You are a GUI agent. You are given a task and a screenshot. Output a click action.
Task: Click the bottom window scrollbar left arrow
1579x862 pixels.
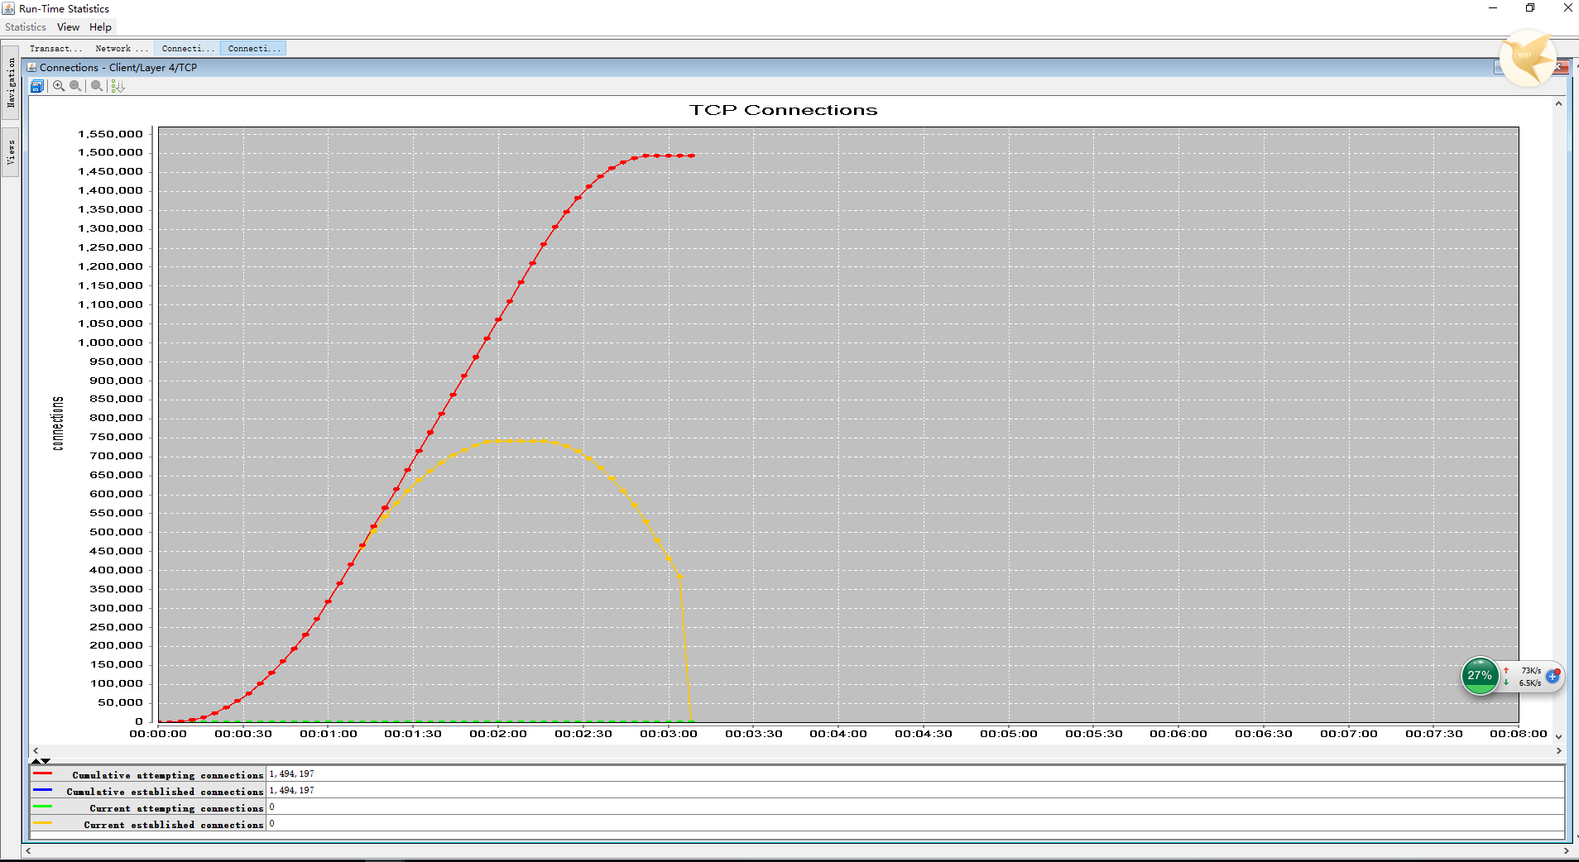28,850
